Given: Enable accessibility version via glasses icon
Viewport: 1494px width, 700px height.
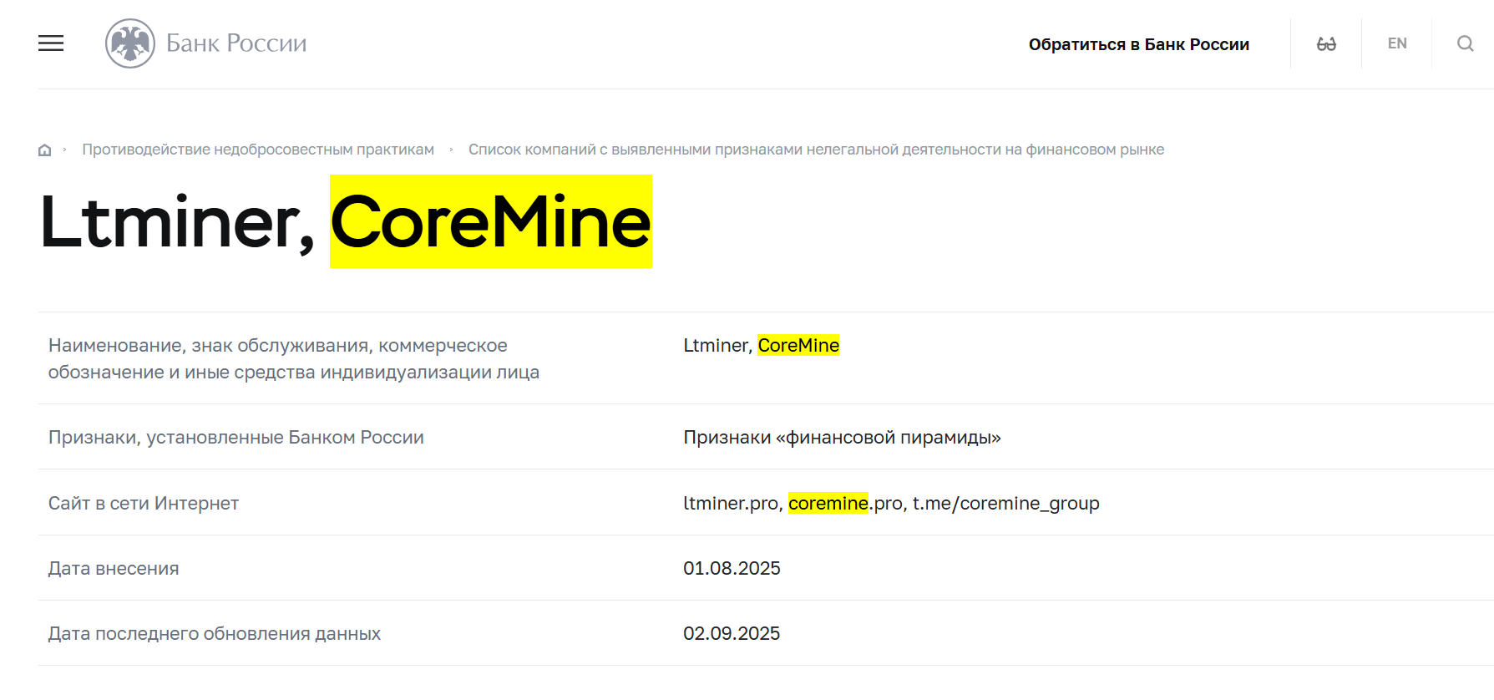Looking at the screenshot, I should click(x=1326, y=43).
